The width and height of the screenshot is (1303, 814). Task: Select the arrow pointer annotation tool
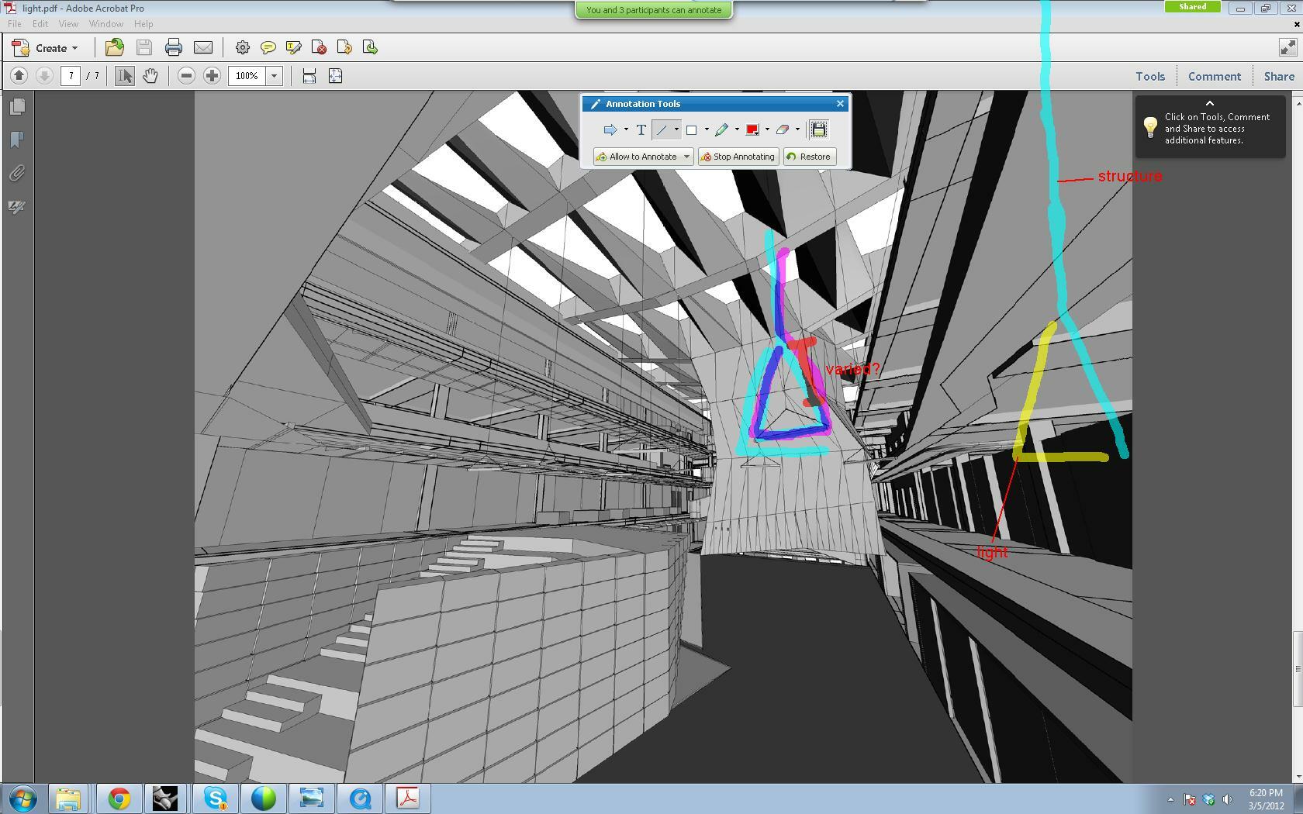pos(610,130)
